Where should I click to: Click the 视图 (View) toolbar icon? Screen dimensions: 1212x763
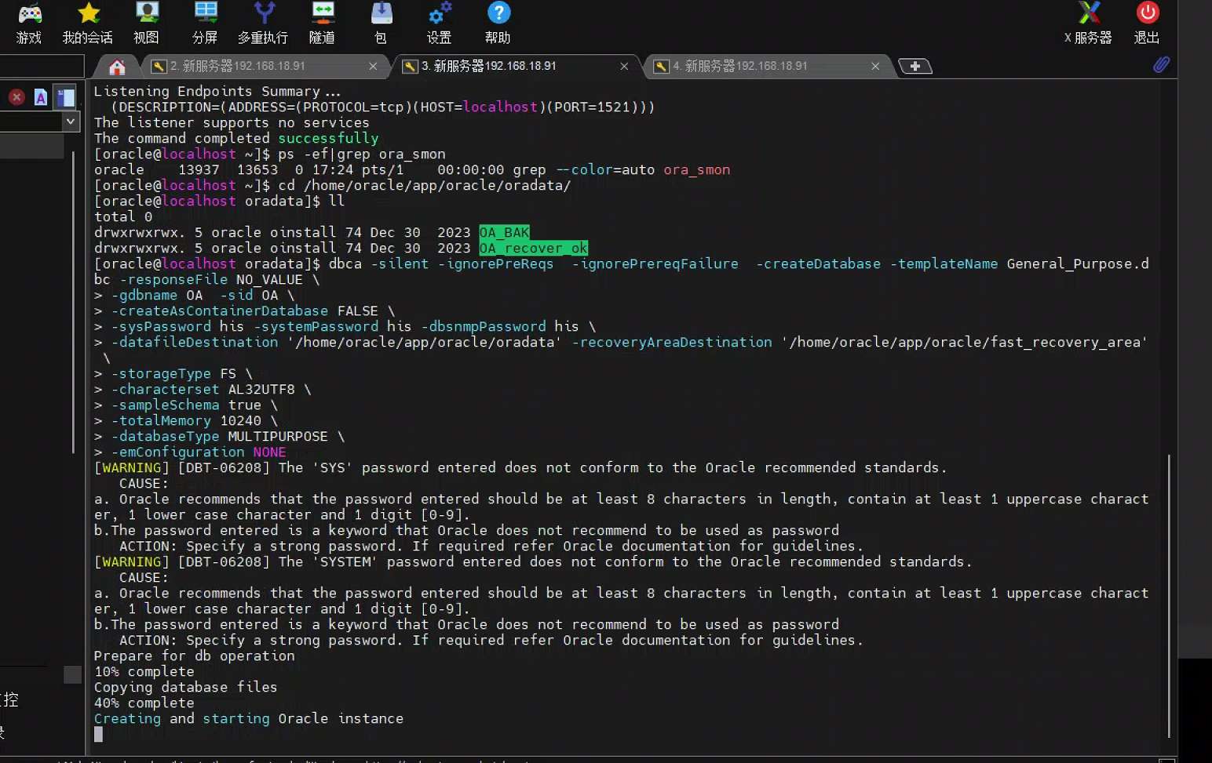[146, 24]
